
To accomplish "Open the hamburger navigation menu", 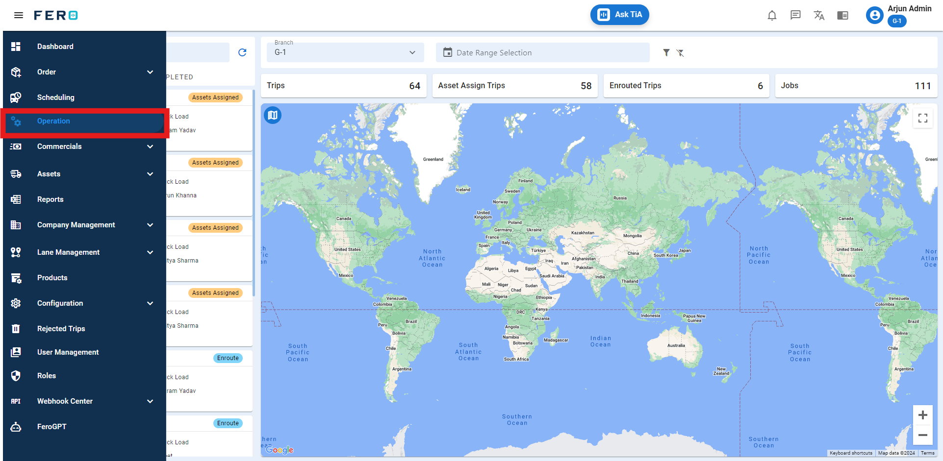I will point(19,15).
